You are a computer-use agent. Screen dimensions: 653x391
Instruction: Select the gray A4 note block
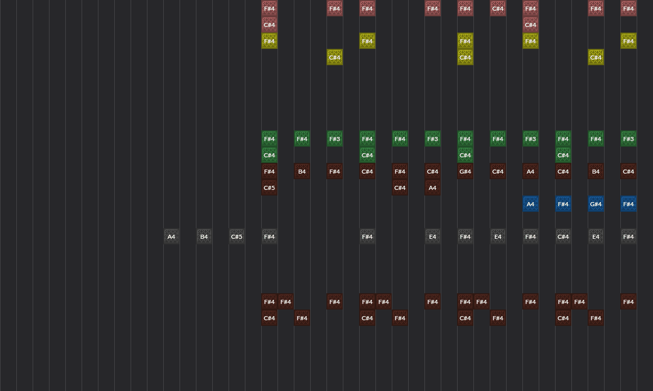pyautogui.click(x=171, y=237)
